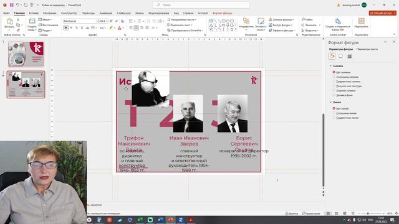This screenshot has height=224, width=399.
Task: Toggle text shadow (S) formatting
Action: pyautogui.click(x=82, y=27)
